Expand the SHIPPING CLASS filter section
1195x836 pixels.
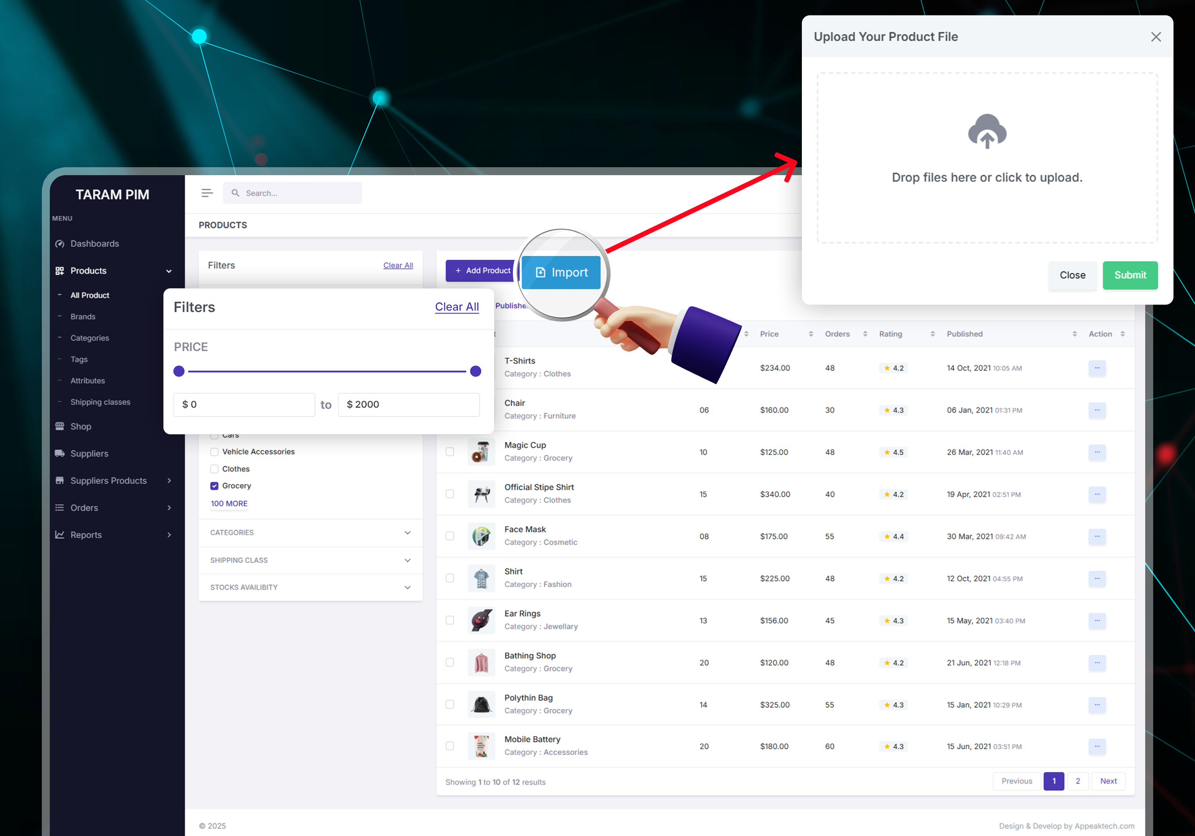click(310, 560)
